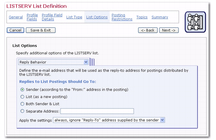Click 'Specify additional options of the LISTSERV list.' text
216x140 pixels.
57,53
